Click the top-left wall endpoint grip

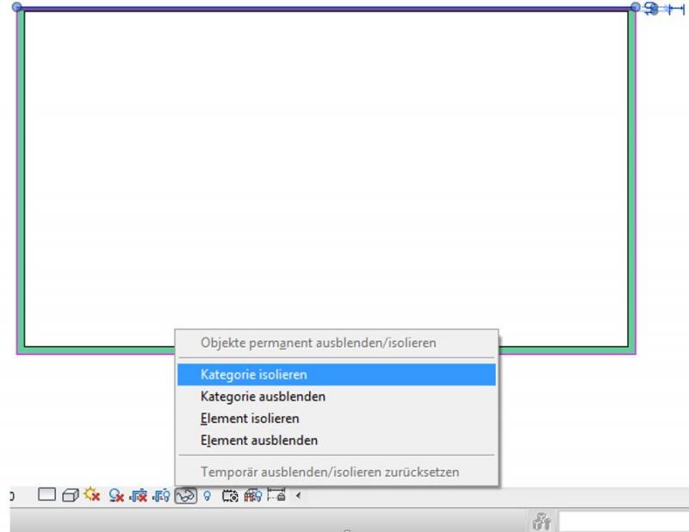point(17,7)
